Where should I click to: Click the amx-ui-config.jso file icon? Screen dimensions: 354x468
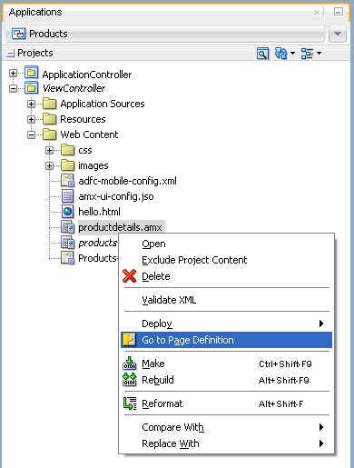tap(67, 196)
